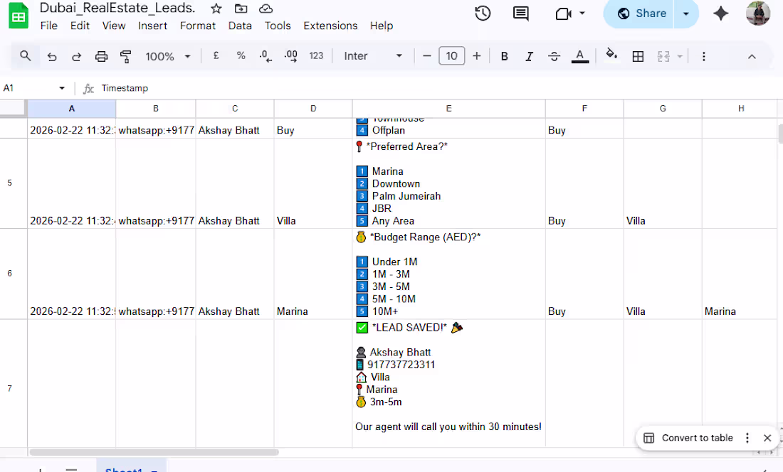Image resolution: width=783 pixels, height=472 pixels.
Task: Open the zoom level dropdown
Action: [167, 55]
